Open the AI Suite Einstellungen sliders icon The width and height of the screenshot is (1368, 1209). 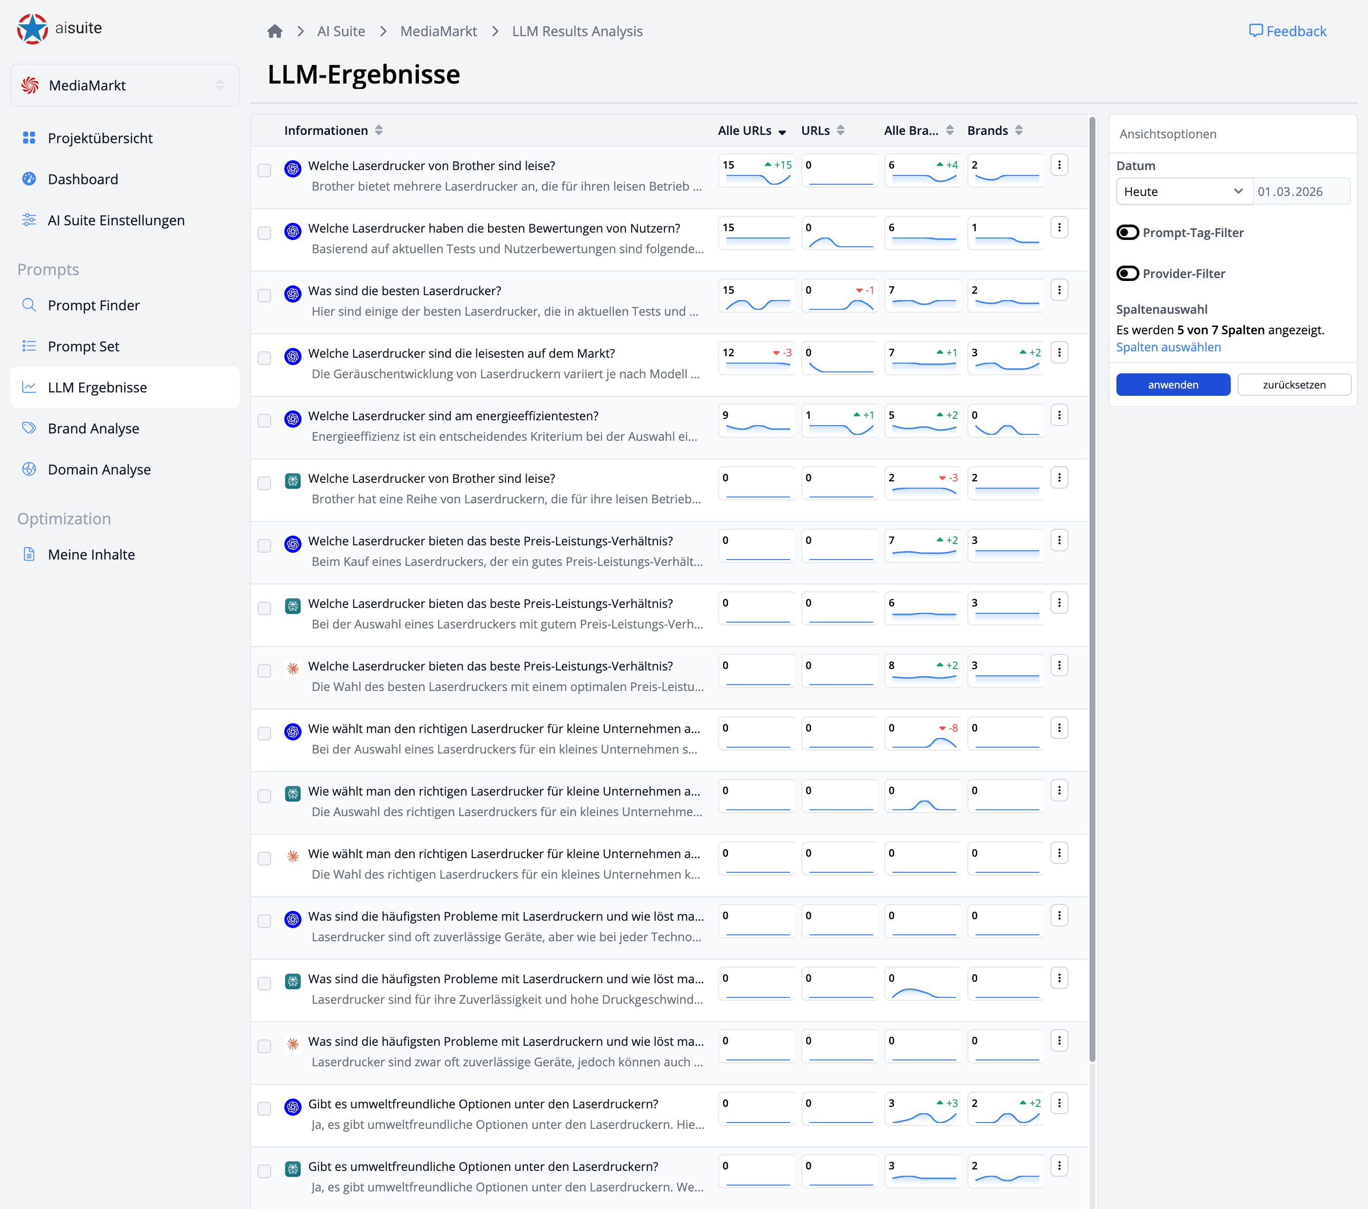29,220
